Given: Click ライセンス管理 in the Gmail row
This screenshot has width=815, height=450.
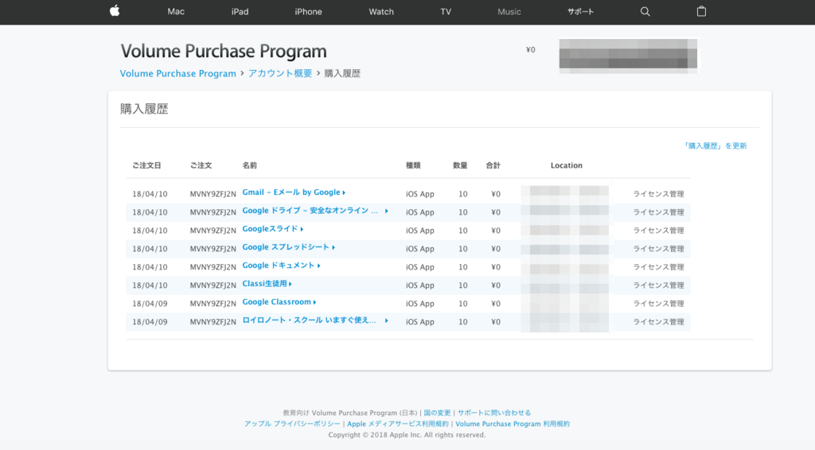Looking at the screenshot, I should 658,194.
